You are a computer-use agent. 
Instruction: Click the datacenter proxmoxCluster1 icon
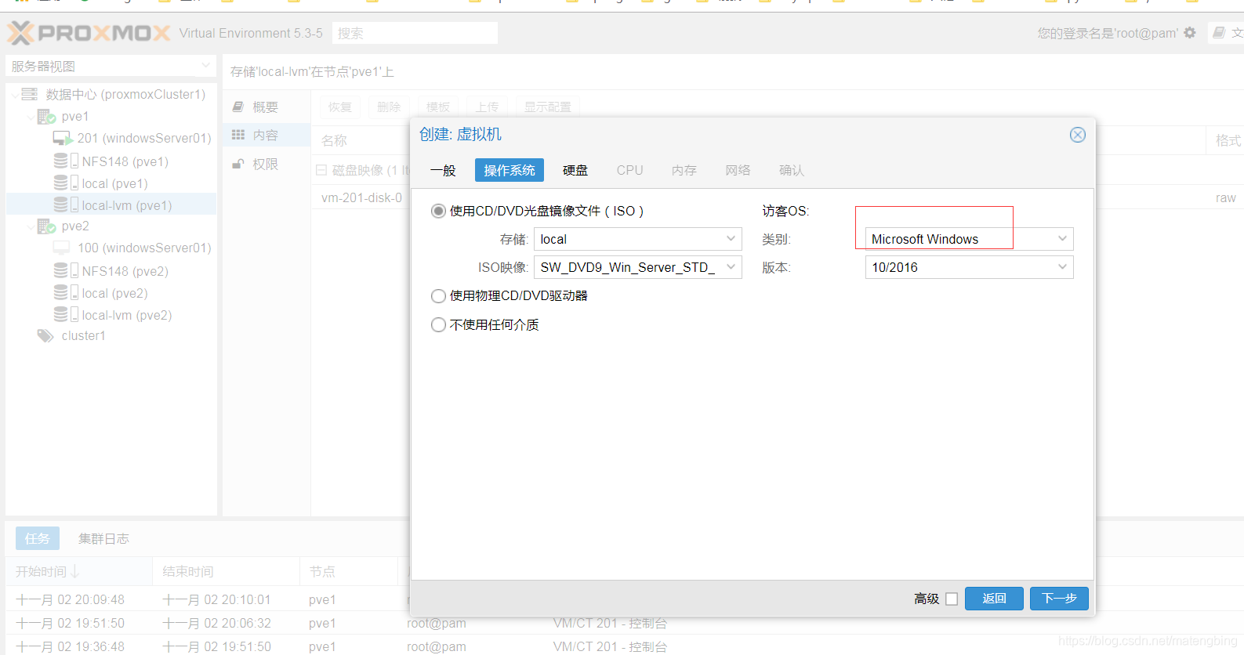(x=30, y=94)
